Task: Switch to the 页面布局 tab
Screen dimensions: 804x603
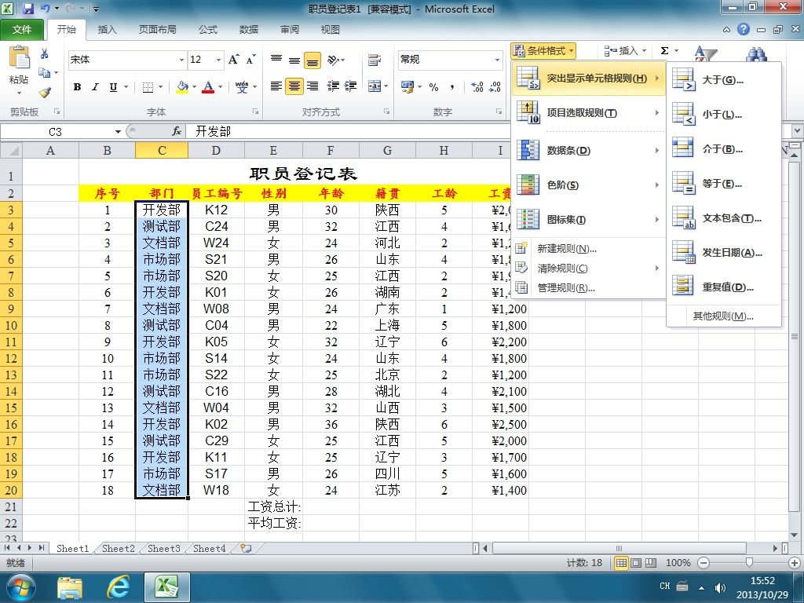Action: (157, 30)
